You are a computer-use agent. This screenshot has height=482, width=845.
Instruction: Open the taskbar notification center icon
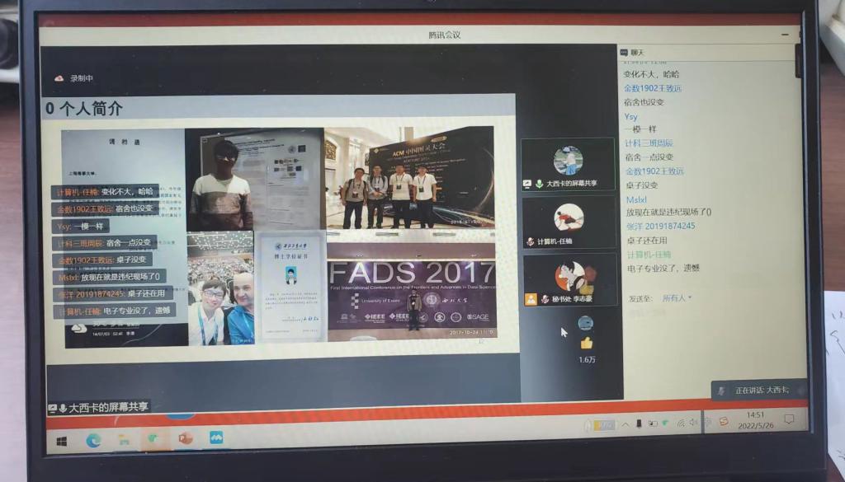[x=788, y=419]
